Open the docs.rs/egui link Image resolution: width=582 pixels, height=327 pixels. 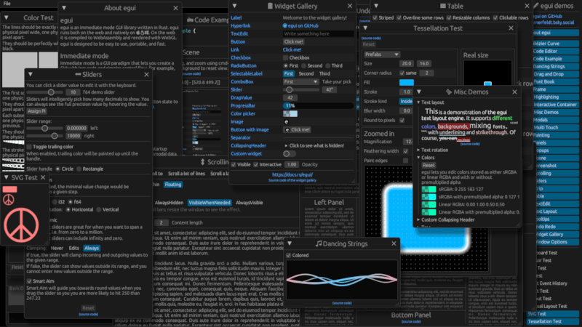point(290,174)
